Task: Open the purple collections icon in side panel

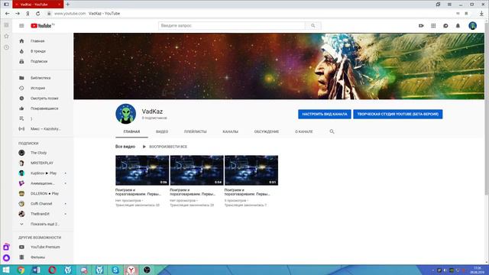Action: [6, 247]
